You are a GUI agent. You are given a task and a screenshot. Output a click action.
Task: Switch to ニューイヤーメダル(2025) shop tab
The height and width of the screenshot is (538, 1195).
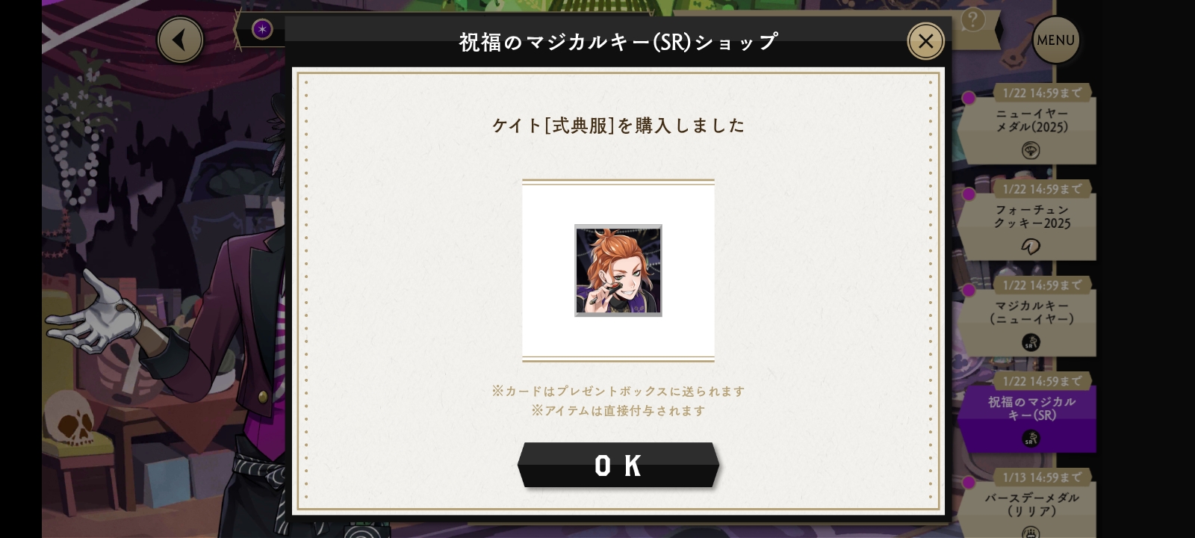point(1030,124)
